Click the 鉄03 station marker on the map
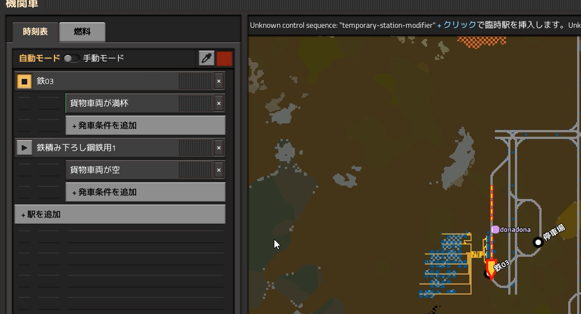 coord(487,273)
